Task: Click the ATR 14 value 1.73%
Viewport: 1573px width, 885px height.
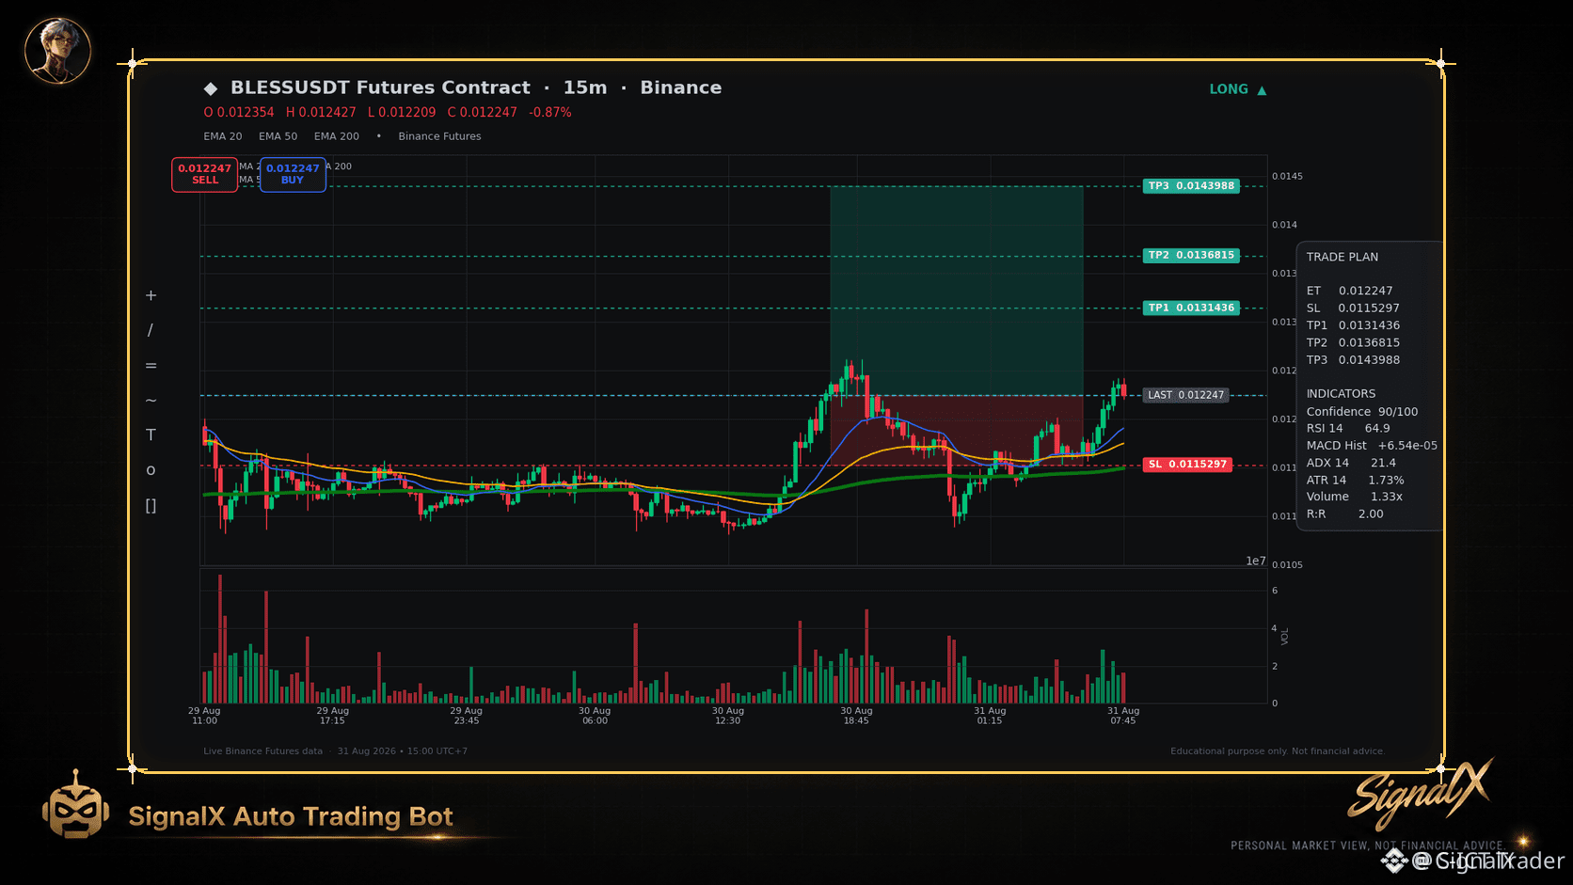Action: tap(1386, 481)
